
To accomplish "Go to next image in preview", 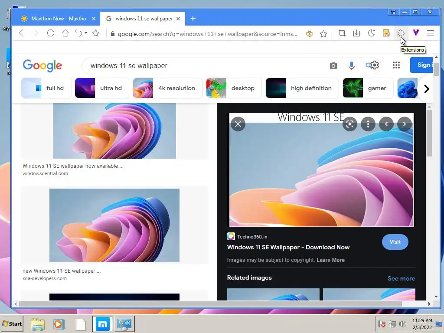I will (405, 124).
